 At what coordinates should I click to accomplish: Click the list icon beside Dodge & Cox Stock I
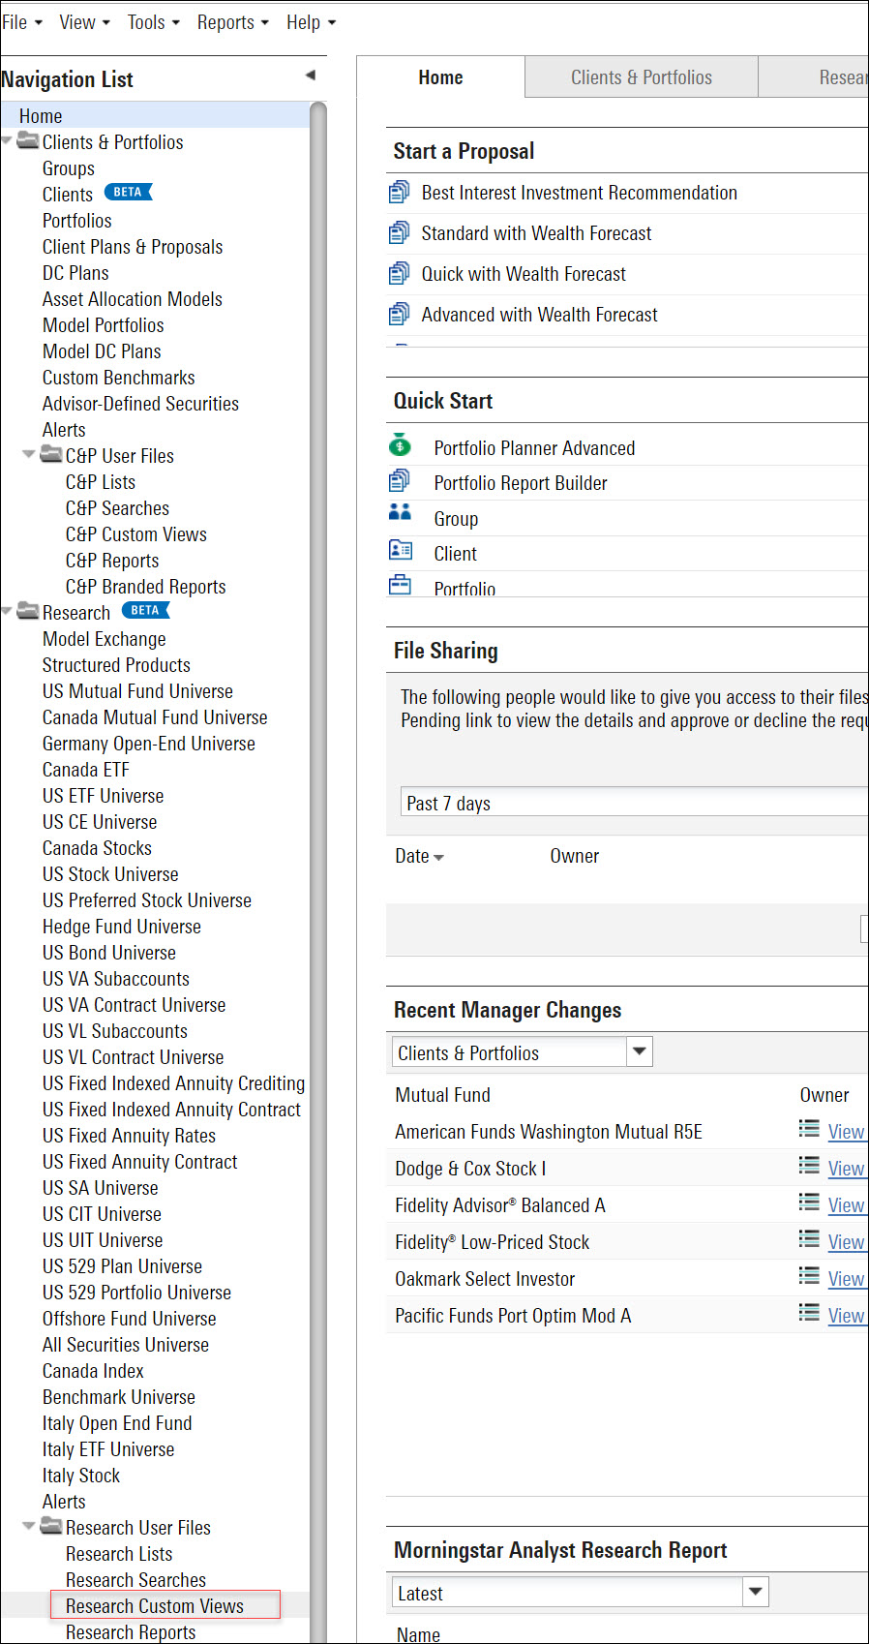coord(809,1165)
